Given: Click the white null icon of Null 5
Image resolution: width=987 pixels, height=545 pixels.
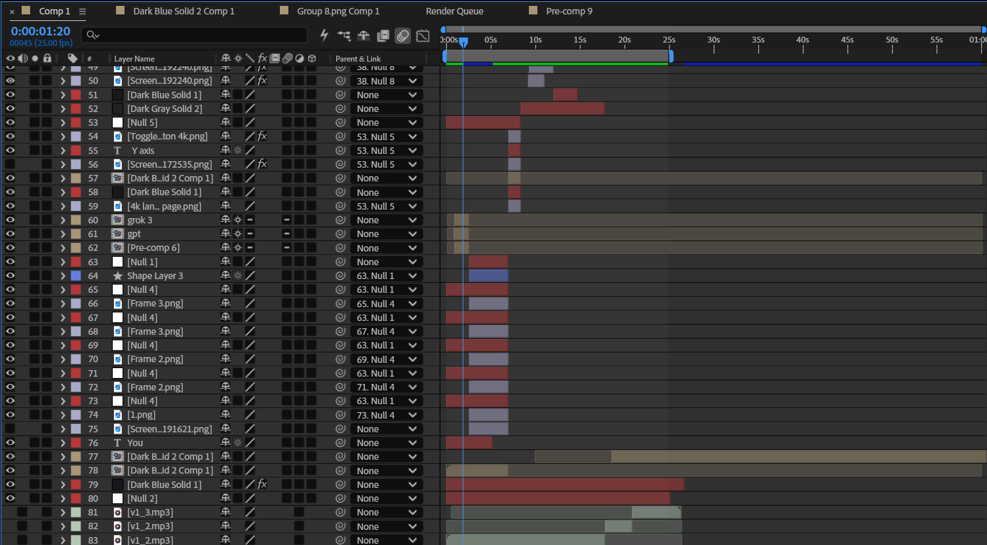Looking at the screenshot, I should [118, 122].
